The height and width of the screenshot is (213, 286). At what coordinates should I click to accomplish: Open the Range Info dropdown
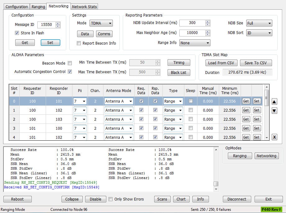click(195, 43)
